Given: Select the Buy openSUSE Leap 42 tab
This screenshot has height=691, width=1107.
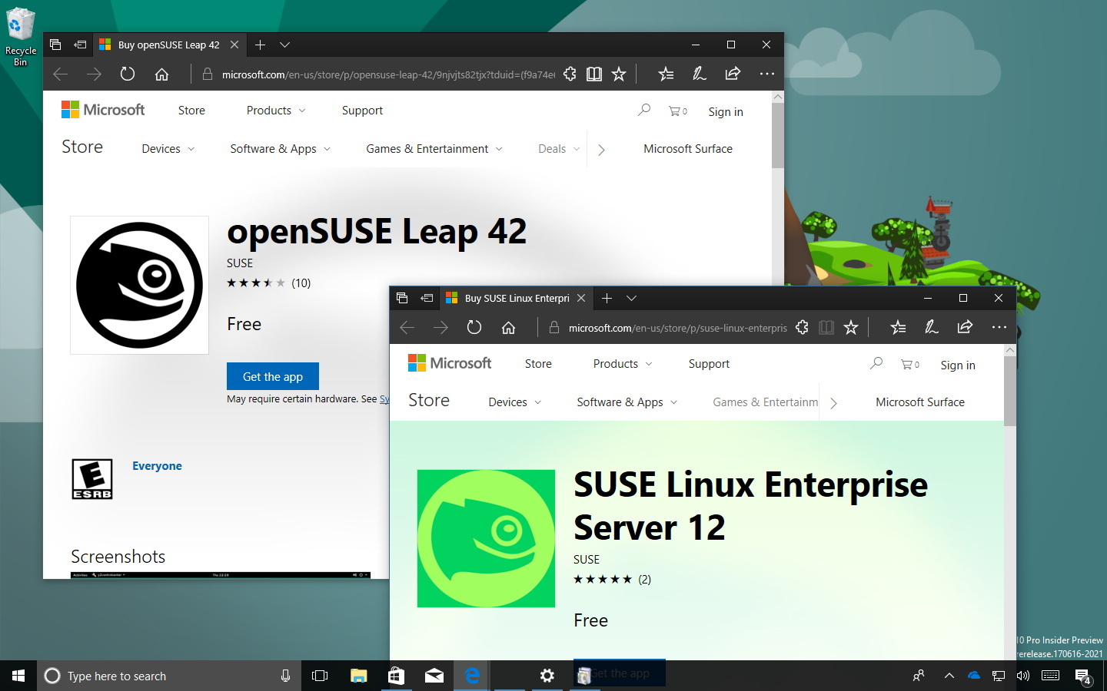Looking at the screenshot, I should pyautogui.click(x=168, y=45).
